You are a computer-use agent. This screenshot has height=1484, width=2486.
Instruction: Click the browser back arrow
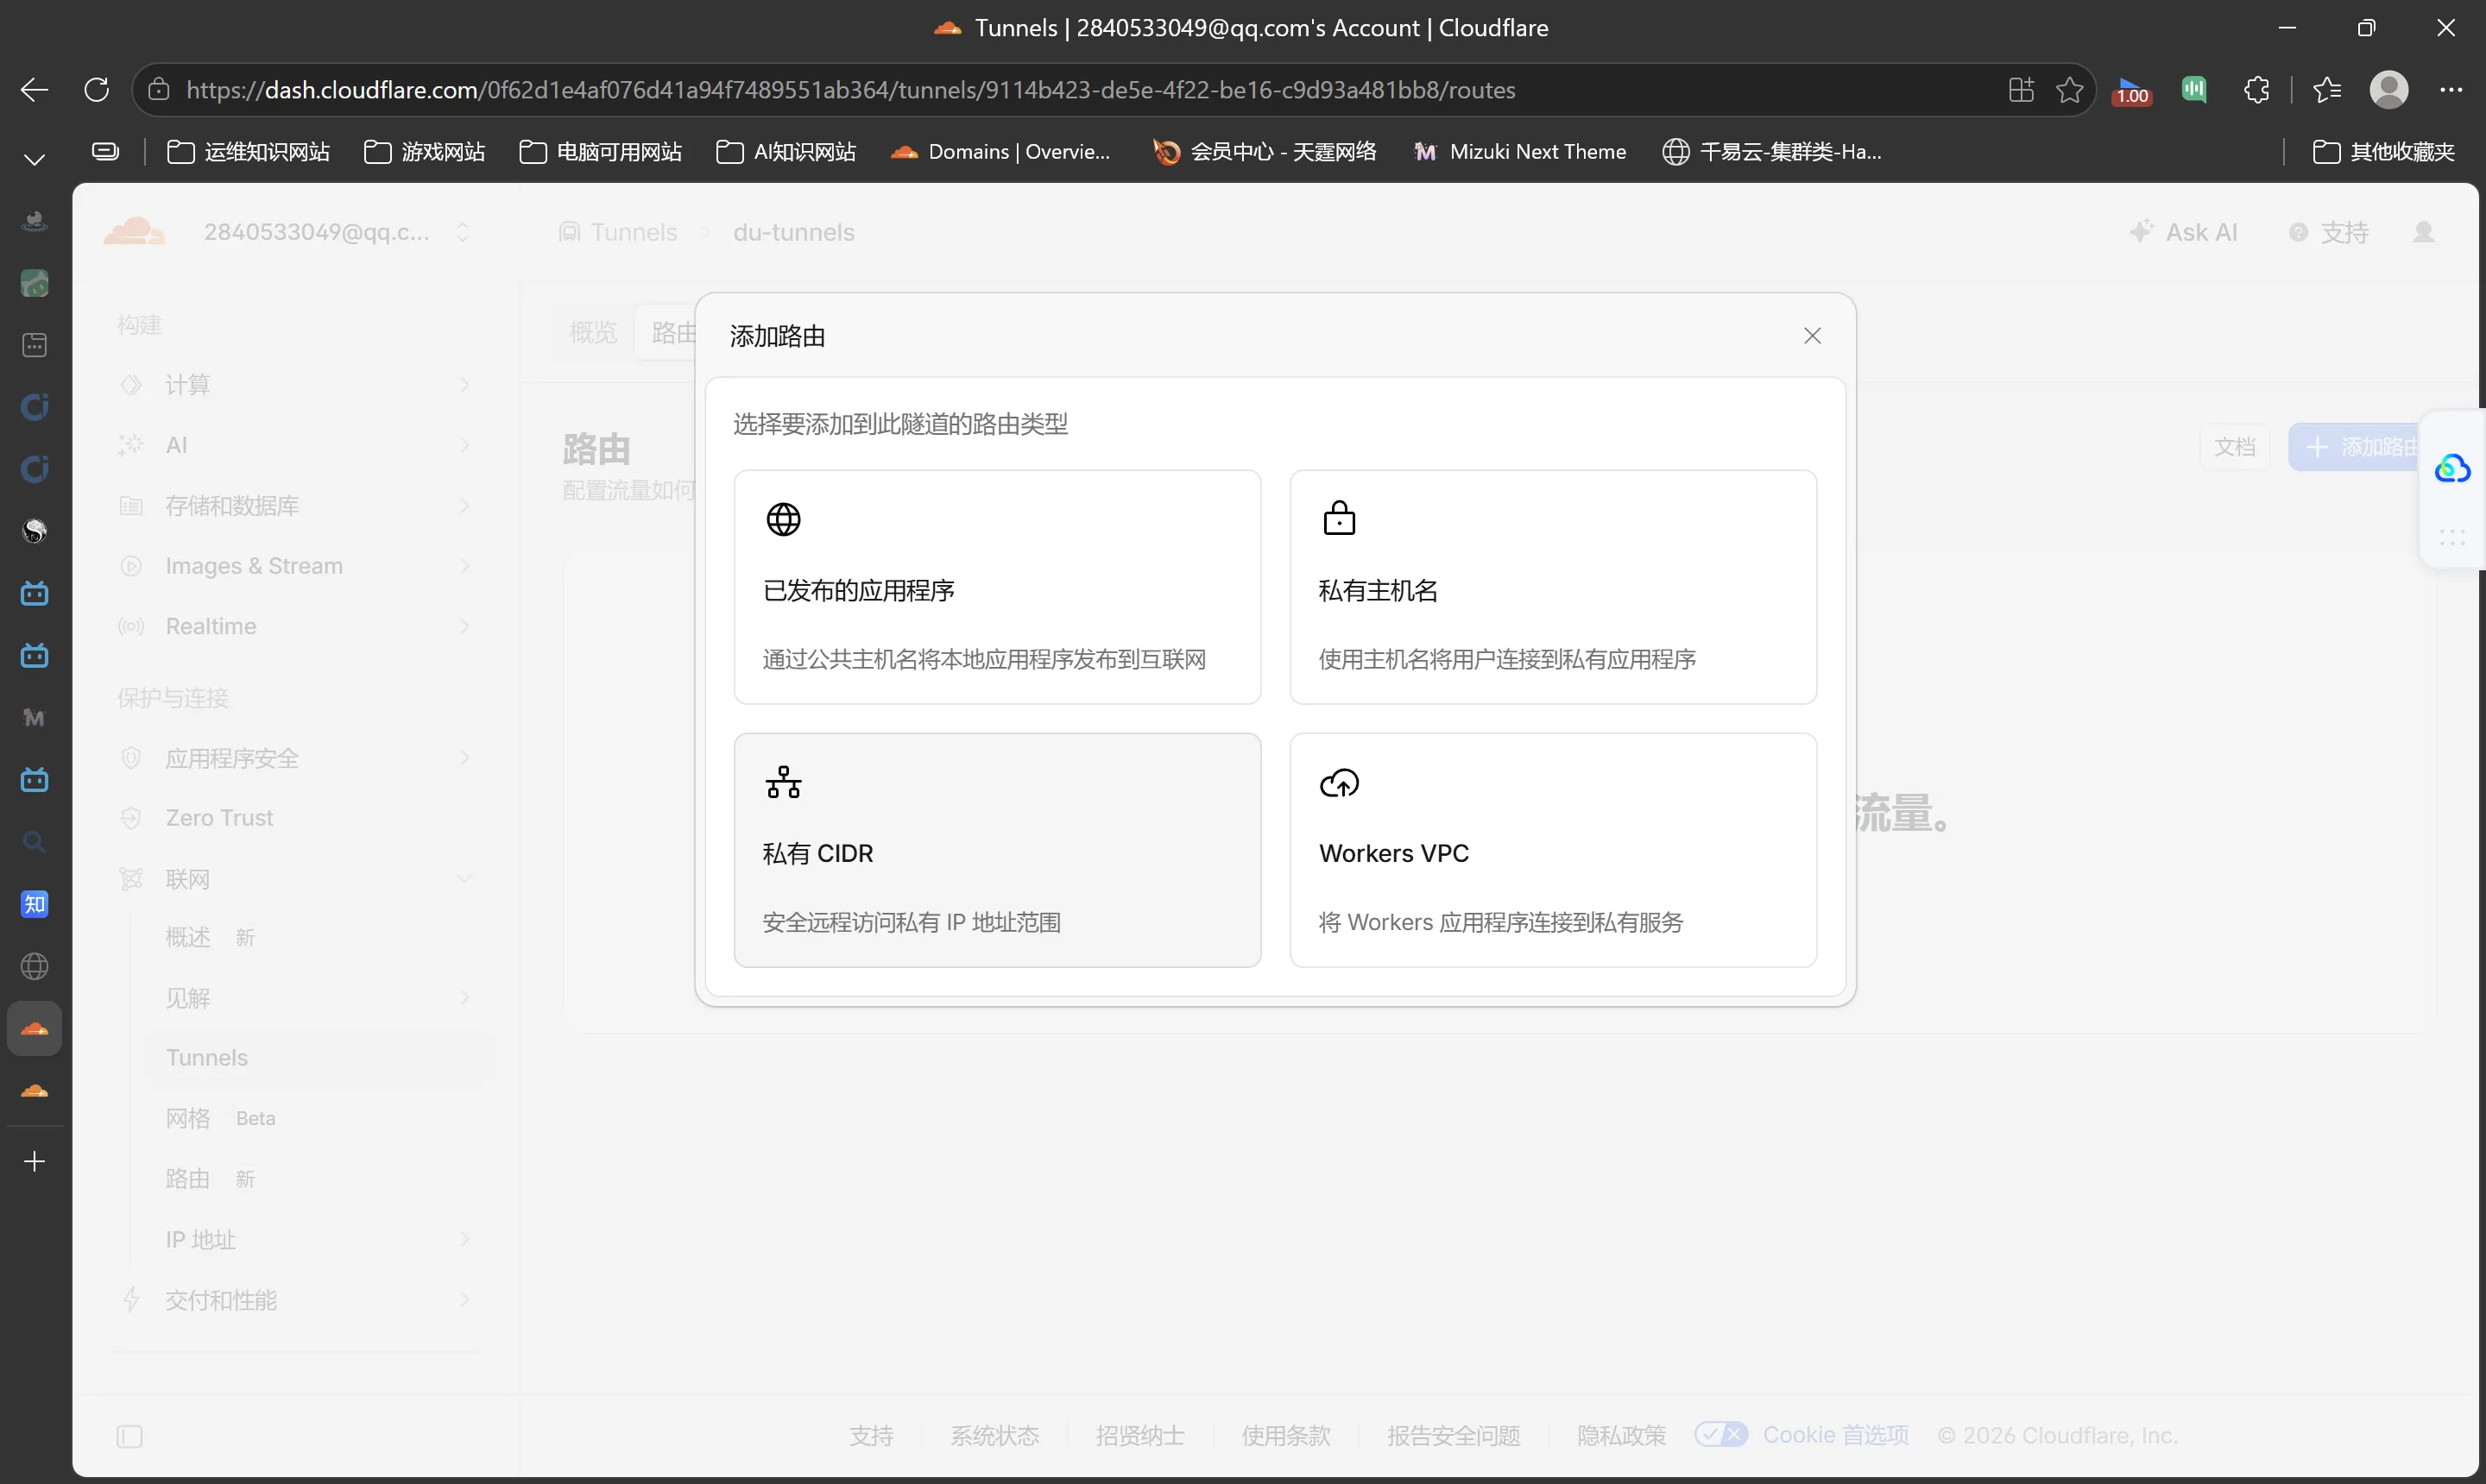pyautogui.click(x=34, y=90)
